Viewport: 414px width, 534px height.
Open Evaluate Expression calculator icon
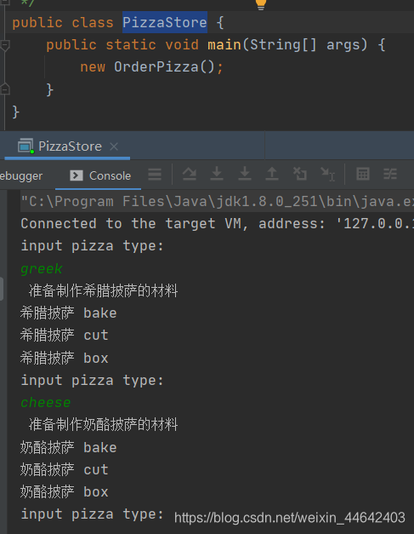point(363,174)
